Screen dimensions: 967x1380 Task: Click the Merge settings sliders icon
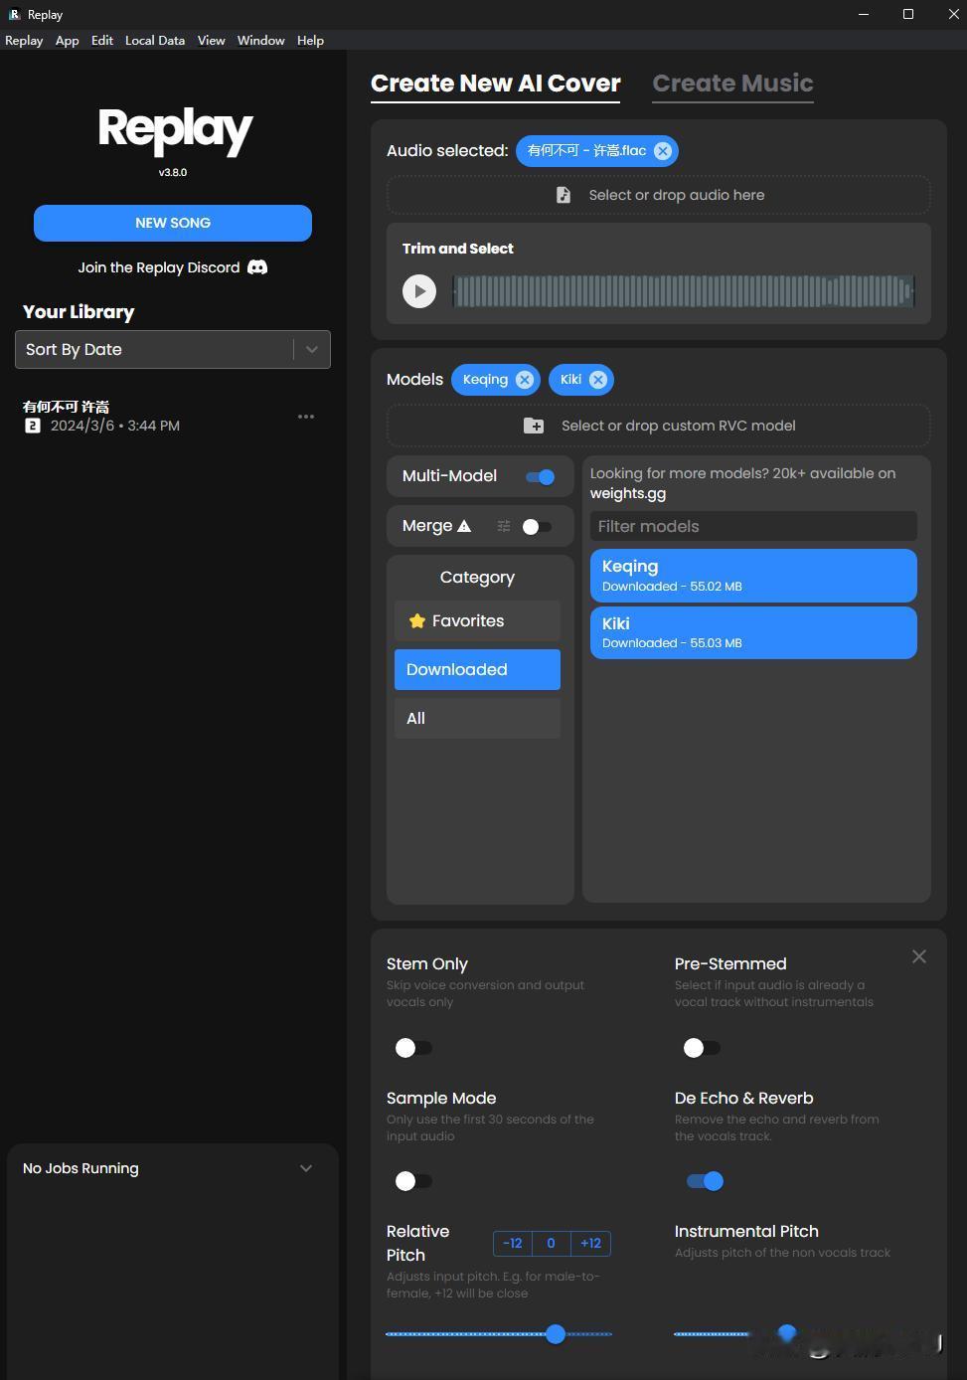[x=504, y=526]
